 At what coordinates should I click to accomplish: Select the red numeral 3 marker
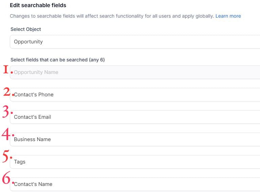5,112
